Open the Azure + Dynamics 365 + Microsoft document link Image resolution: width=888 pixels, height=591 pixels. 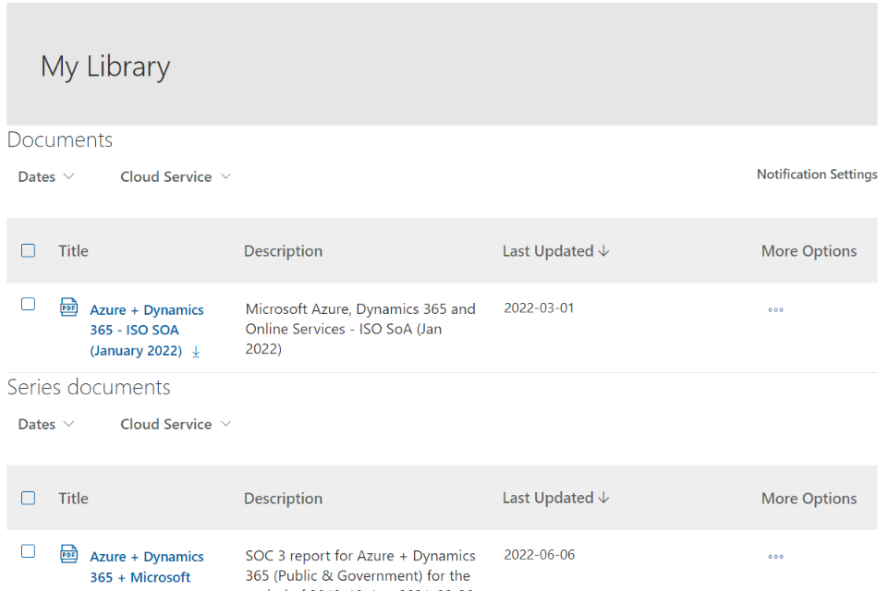pyautogui.click(x=146, y=567)
